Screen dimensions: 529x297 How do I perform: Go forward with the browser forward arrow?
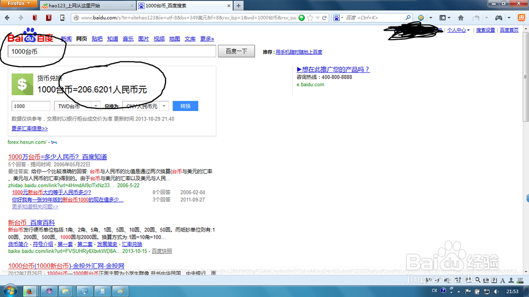pos(21,18)
